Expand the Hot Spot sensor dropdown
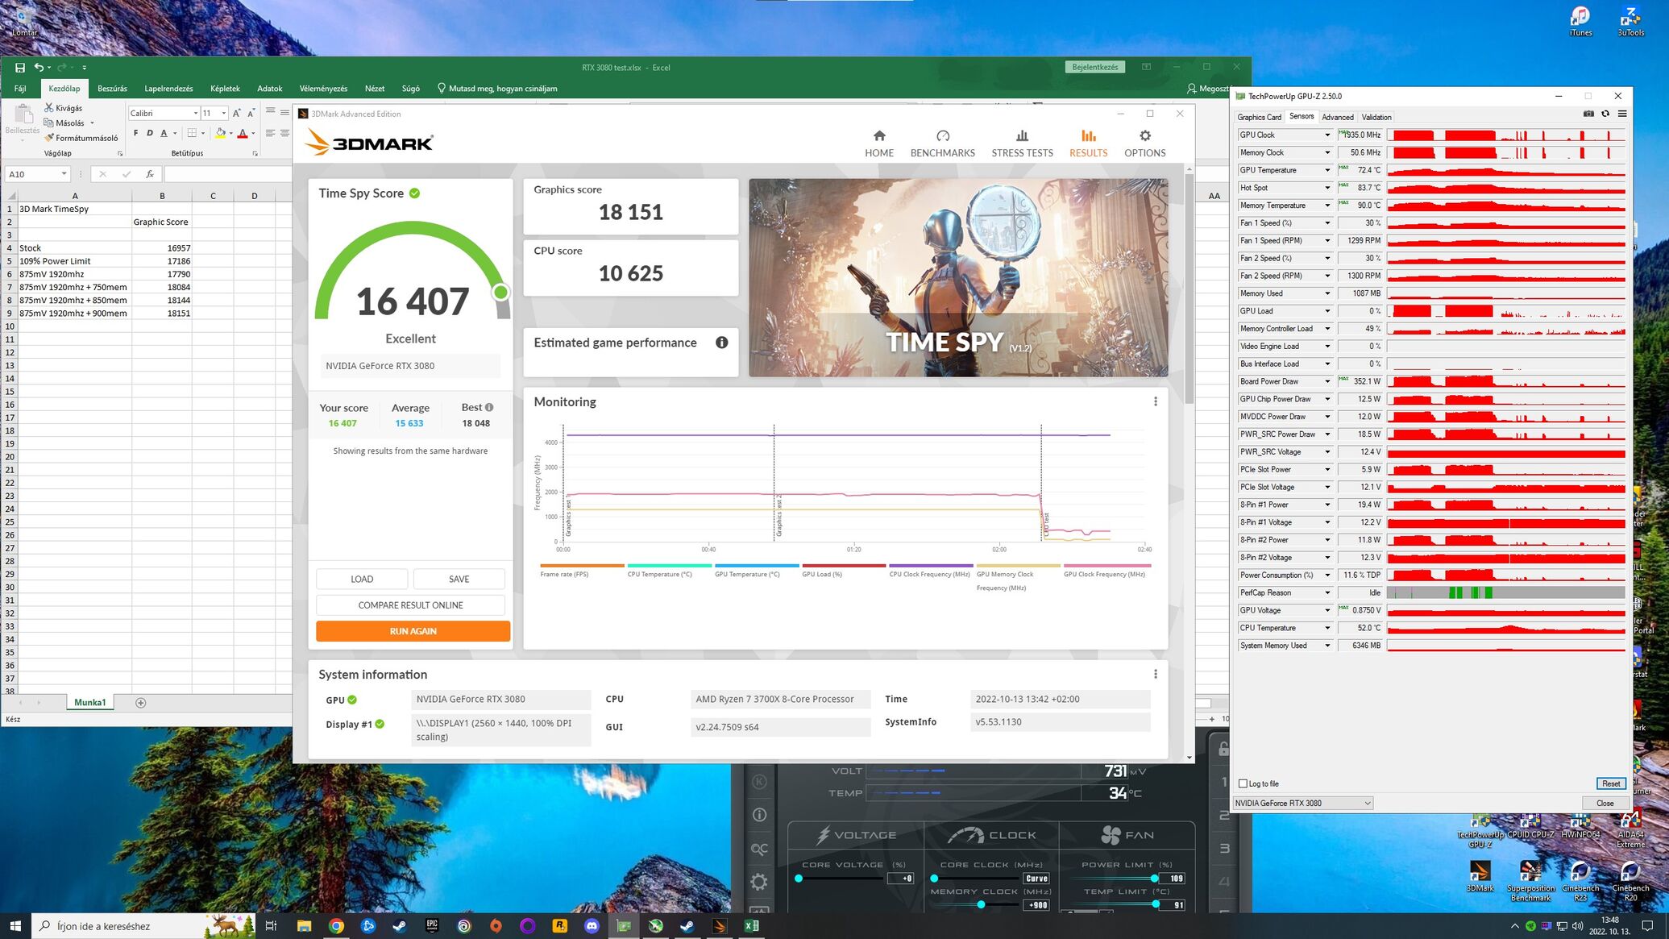 click(1326, 188)
